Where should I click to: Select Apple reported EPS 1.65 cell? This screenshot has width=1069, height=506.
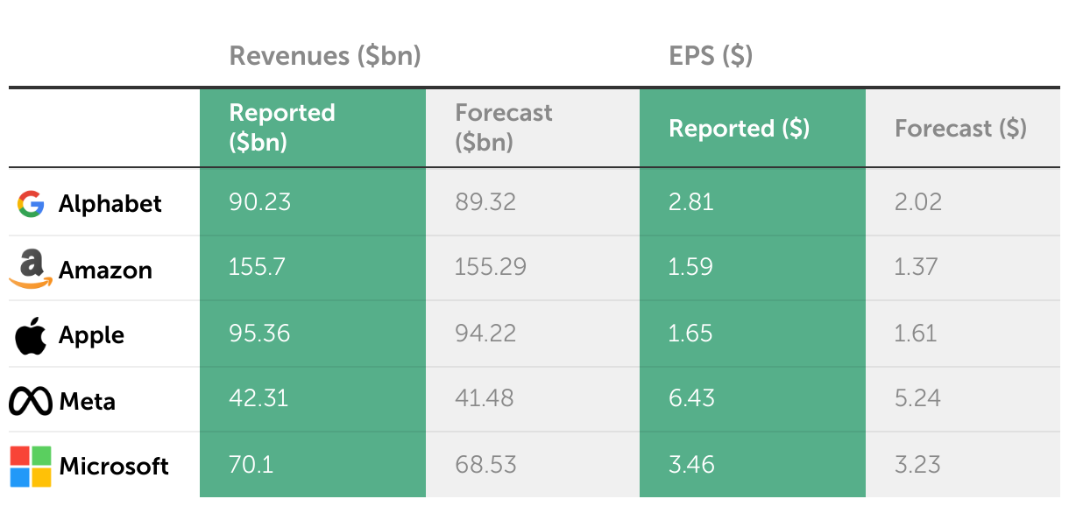click(753, 334)
